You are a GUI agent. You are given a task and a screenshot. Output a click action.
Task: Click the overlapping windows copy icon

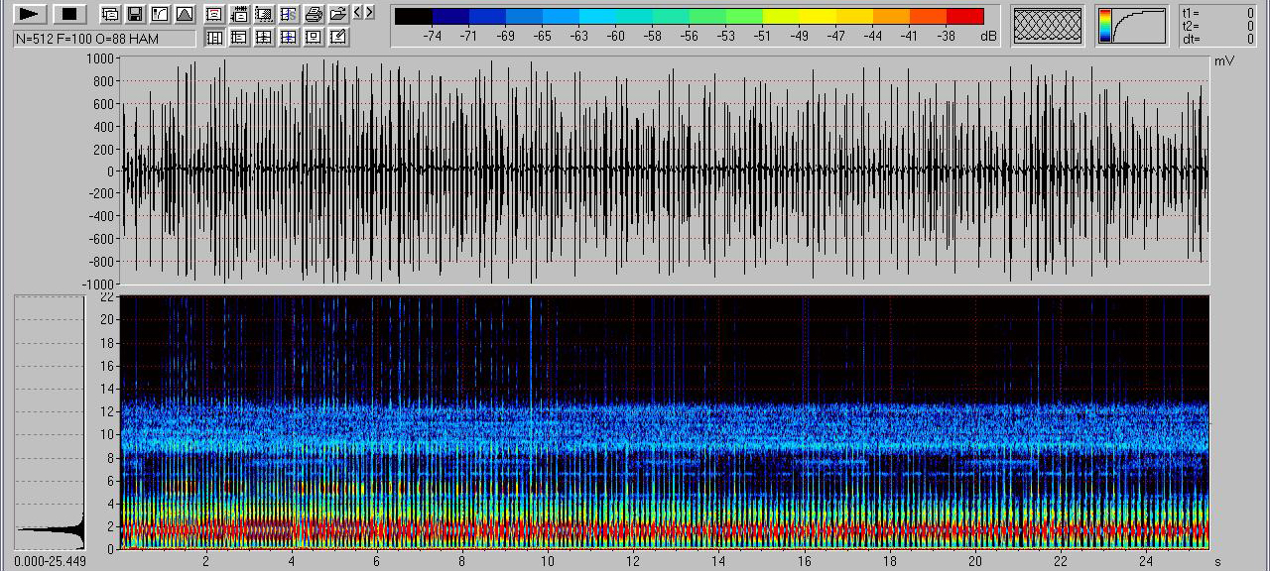pyautogui.click(x=110, y=14)
